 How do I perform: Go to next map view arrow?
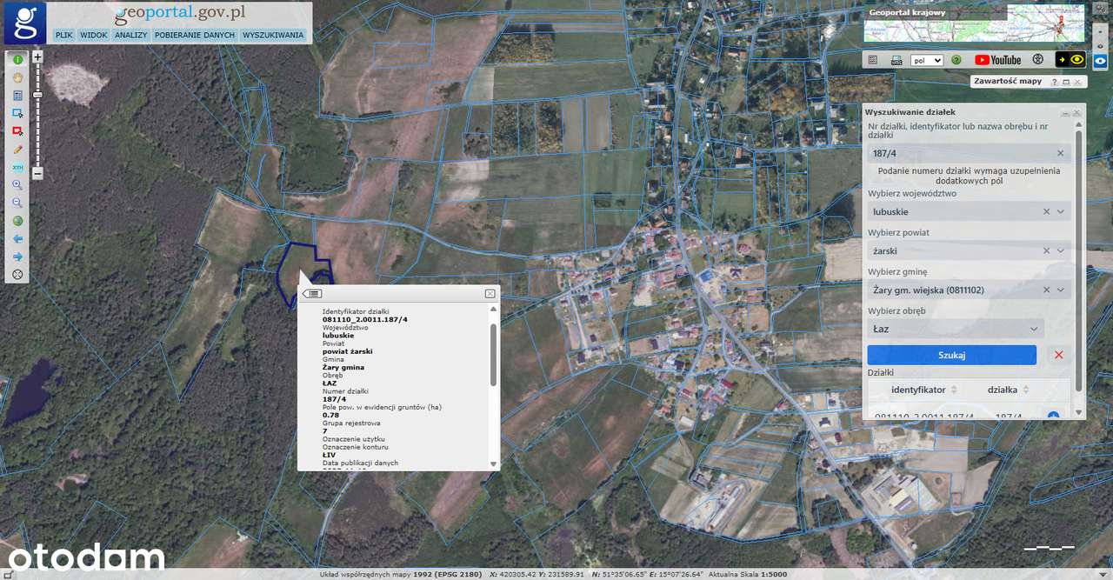pos(17,257)
